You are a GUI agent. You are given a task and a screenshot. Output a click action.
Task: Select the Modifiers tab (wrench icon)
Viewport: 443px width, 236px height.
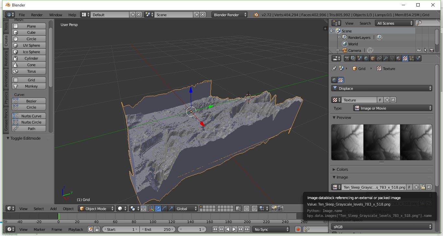pos(386,58)
